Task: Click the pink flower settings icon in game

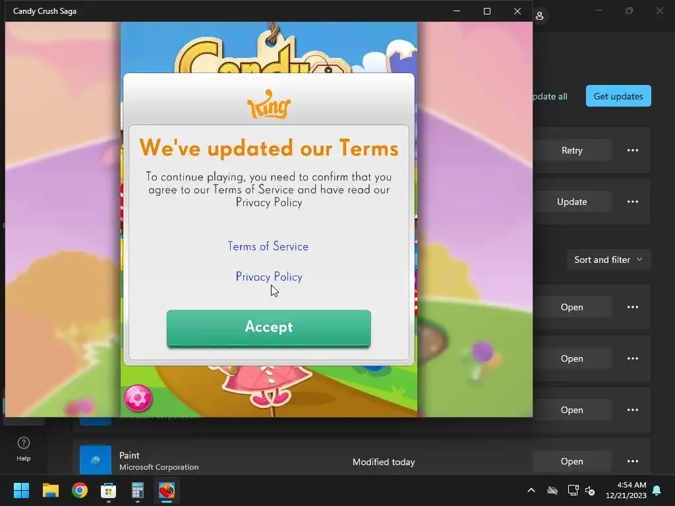Action: tap(138, 398)
